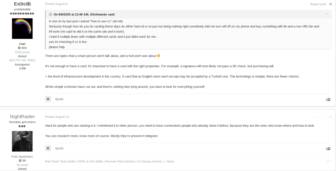Screen dimensions: 336x171
Task: Report Ex0rci$t's post
Action: point(318,4)
